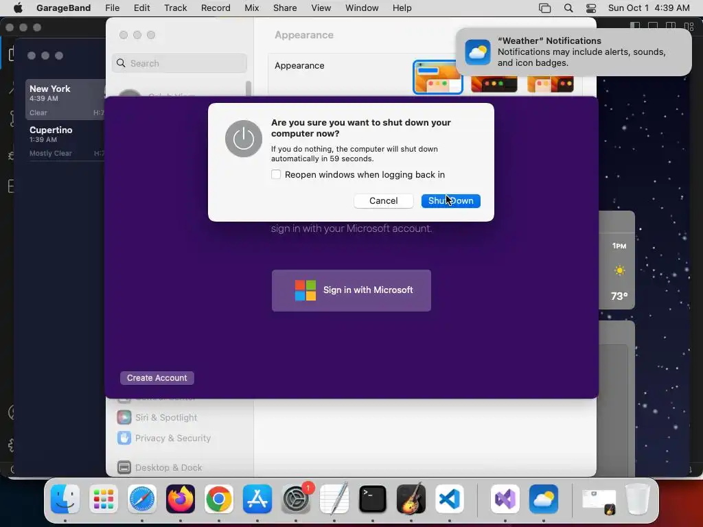Open Launchpad from the Dock
The height and width of the screenshot is (527, 703).
pyautogui.click(x=104, y=499)
